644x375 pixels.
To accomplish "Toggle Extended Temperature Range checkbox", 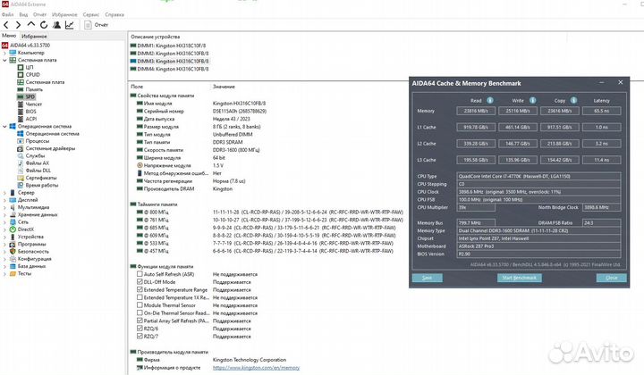I will click(140, 289).
